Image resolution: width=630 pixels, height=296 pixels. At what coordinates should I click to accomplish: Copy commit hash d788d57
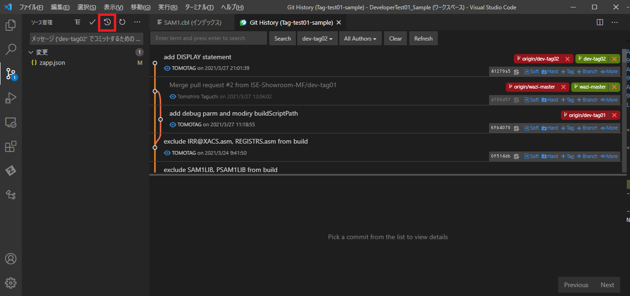coord(517,100)
